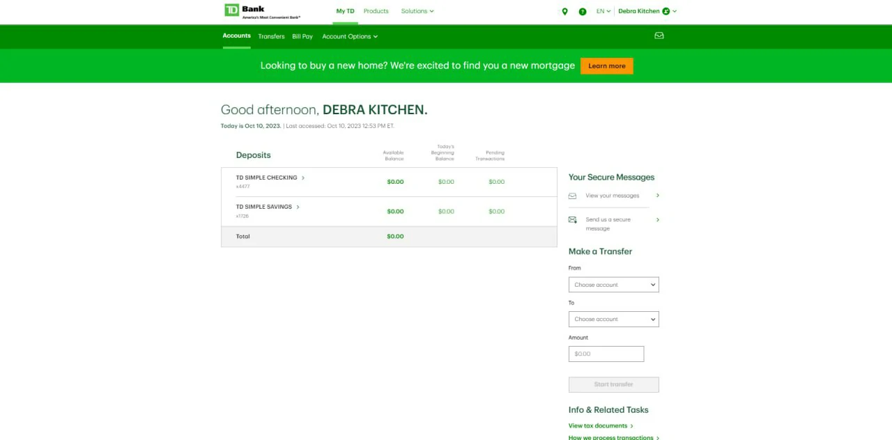
Task: Click checking account number x4477
Action: point(243,187)
